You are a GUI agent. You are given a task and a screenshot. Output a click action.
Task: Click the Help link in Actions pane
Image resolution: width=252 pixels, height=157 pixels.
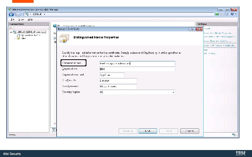tap(205, 50)
